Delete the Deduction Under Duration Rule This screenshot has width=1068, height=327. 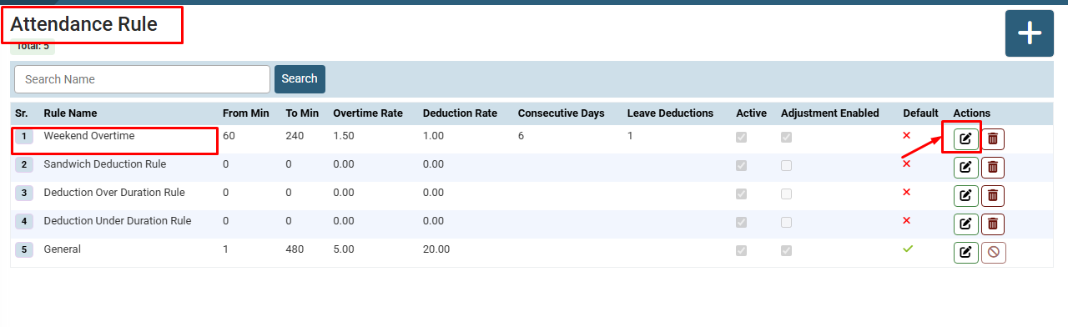point(993,224)
